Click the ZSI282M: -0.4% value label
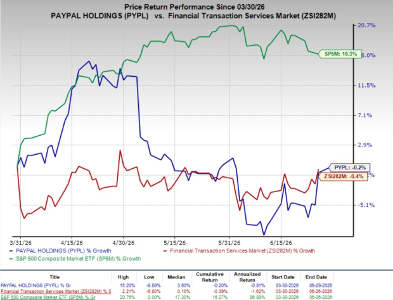 click(x=343, y=176)
